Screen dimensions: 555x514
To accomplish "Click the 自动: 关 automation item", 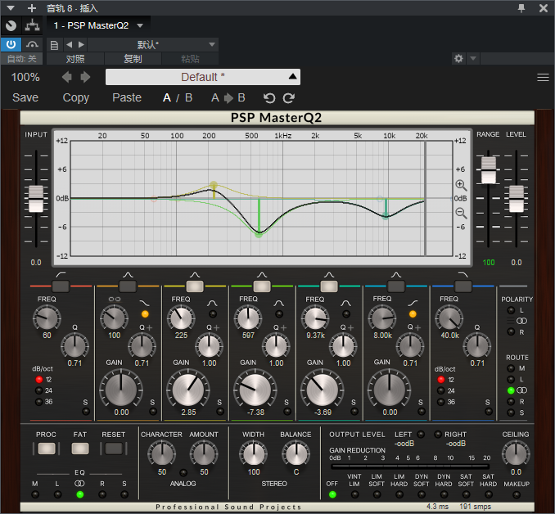I will pyautogui.click(x=21, y=59).
